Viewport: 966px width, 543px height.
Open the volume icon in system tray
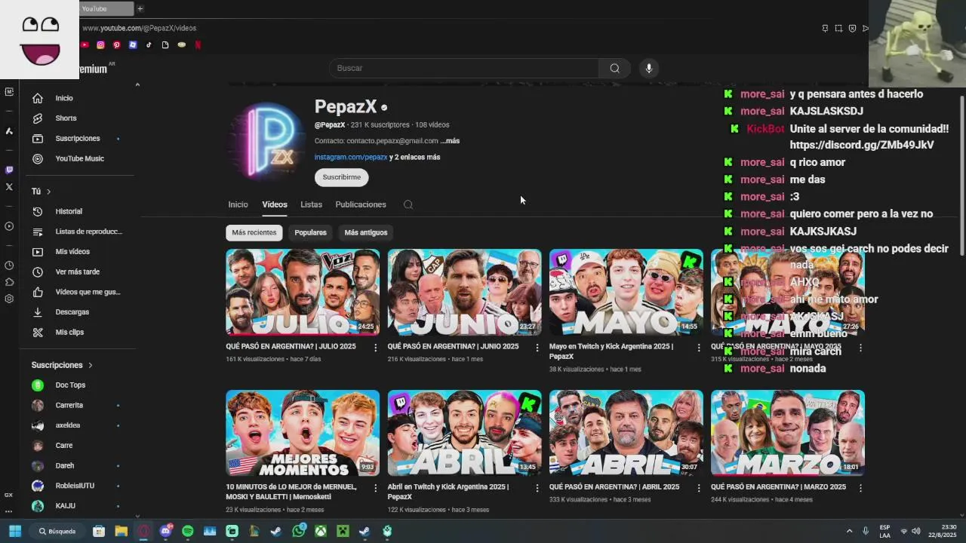click(x=915, y=531)
